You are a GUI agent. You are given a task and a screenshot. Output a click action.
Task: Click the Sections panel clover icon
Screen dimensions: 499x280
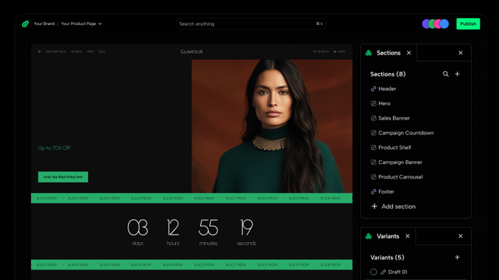point(369,53)
